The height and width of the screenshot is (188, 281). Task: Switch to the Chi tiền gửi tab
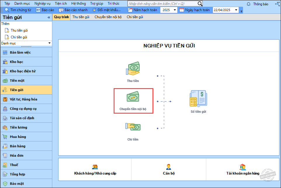[x=135, y=17]
